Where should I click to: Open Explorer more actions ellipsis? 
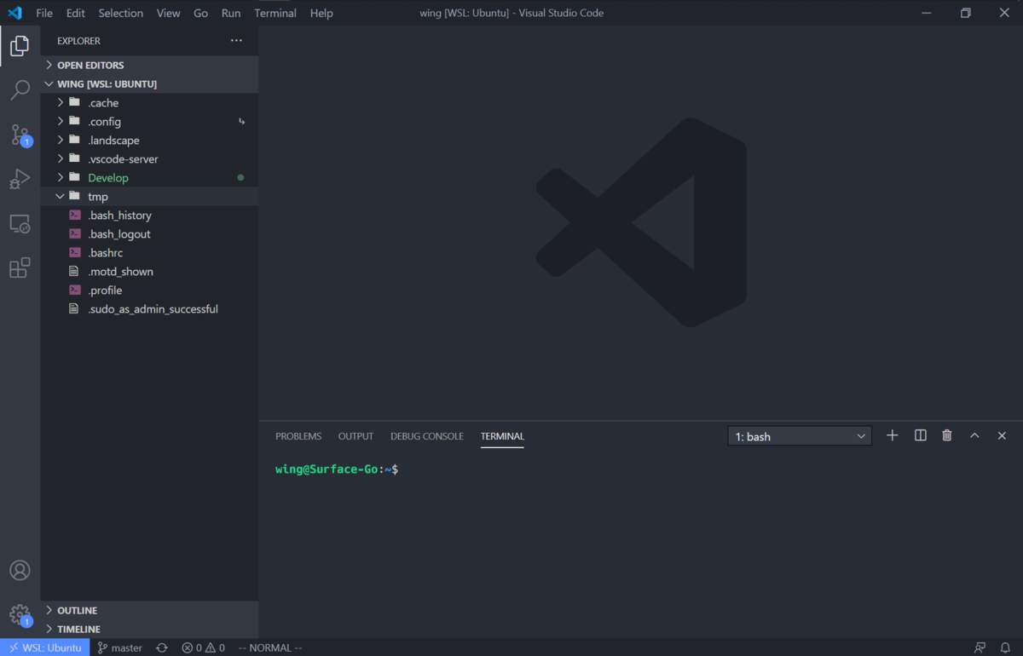236,41
